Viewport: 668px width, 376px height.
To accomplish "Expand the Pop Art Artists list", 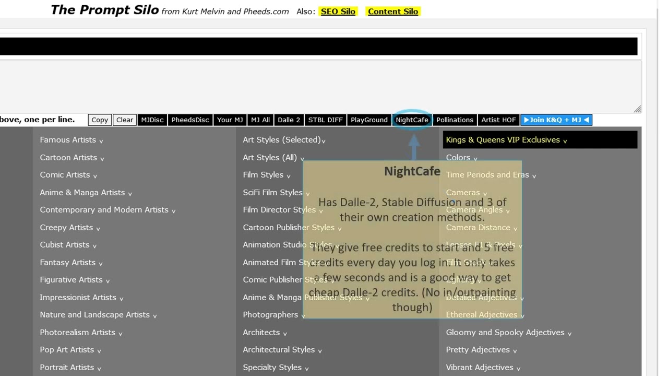I will tap(70, 350).
